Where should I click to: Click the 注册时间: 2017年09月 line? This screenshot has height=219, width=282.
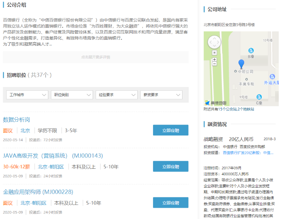pyautogui.click(x=222, y=168)
